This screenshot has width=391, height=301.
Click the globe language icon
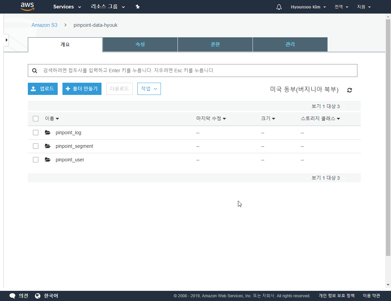38,296
